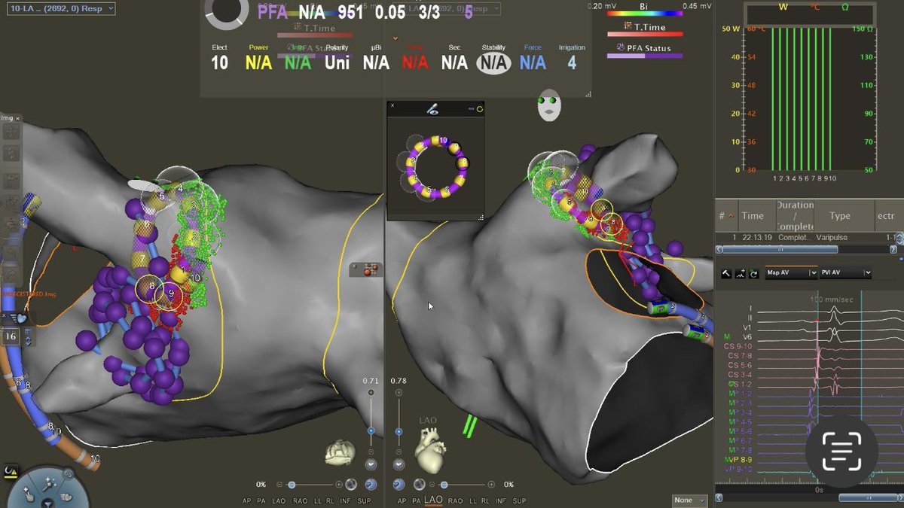Click left view blue rotation icon
Image resolution: width=904 pixels, height=508 pixels.
(x=371, y=485)
